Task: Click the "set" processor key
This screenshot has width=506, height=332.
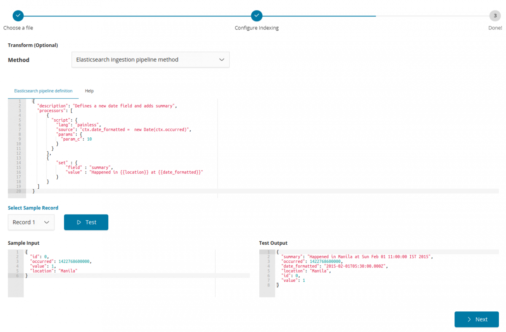Action: (x=62, y=163)
